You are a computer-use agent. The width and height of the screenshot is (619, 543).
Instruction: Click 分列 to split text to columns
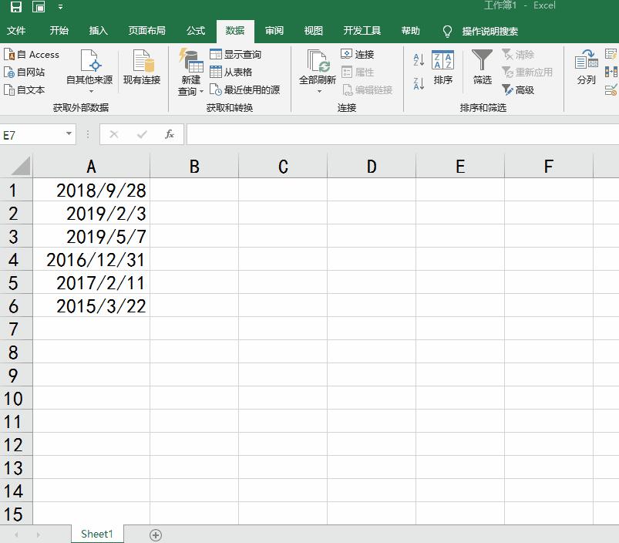click(x=587, y=71)
